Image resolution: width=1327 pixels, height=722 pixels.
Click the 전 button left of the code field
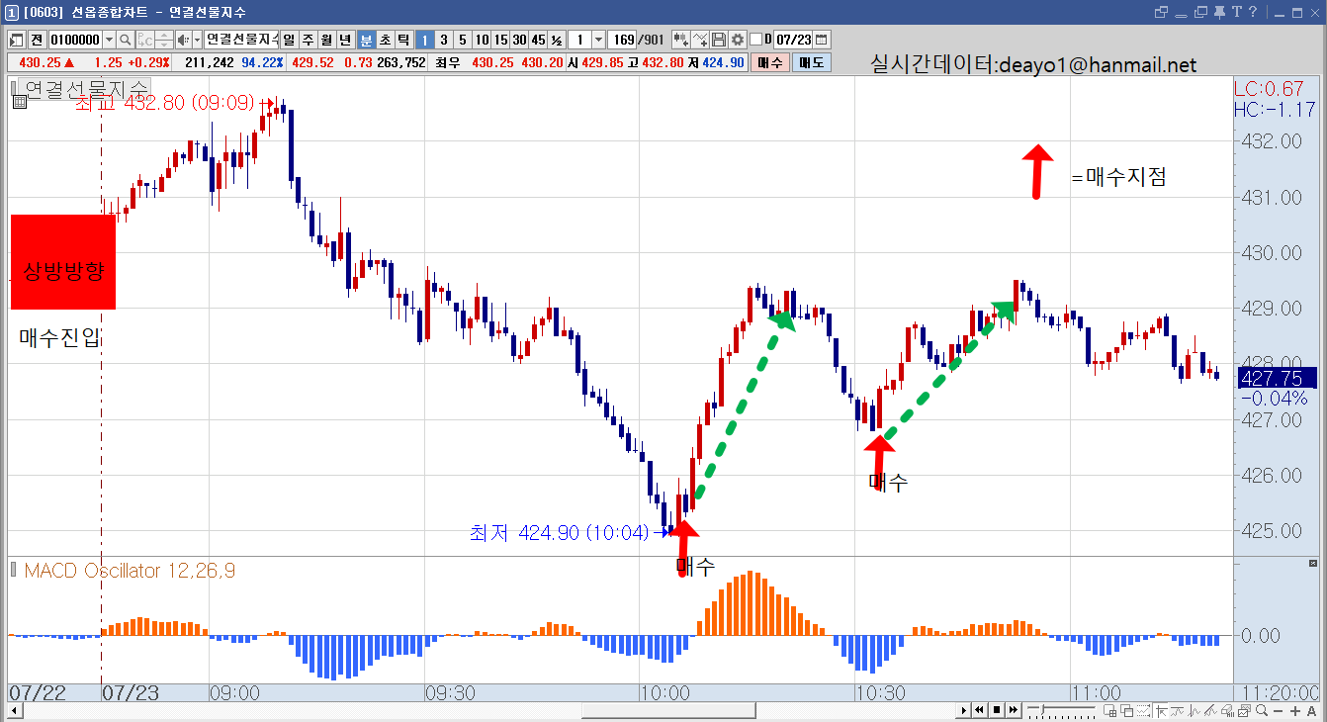click(x=37, y=40)
